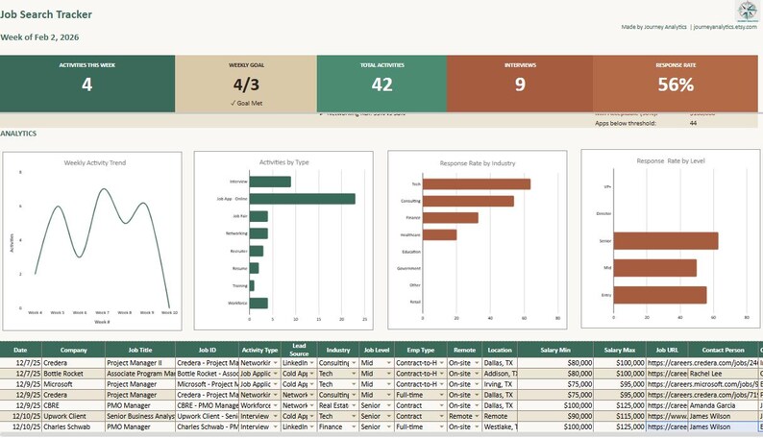Select the Rachel Lee contact cell

(723, 374)
